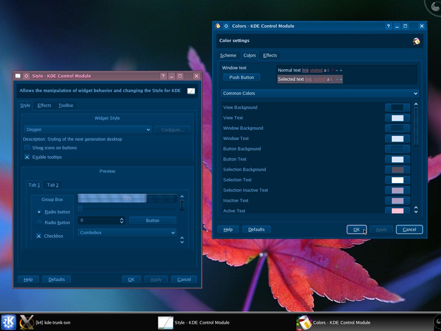Click the color list scrollbar up arrow
The width and height of the screenshot is (441, 331).
tap(416, 104)
